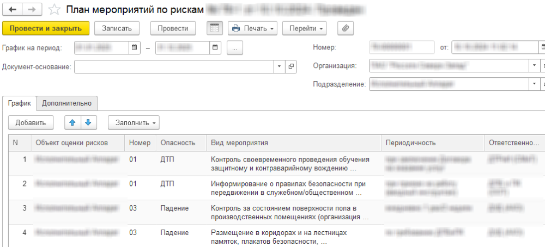
Task: Open the document report table icon
Action: point(215,28)
